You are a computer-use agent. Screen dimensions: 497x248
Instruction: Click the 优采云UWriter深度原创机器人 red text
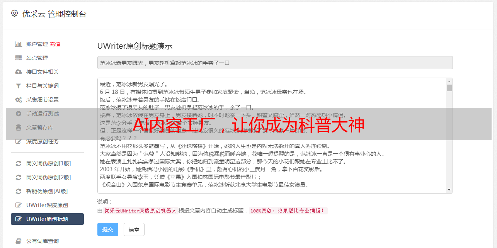click(140, 211)
